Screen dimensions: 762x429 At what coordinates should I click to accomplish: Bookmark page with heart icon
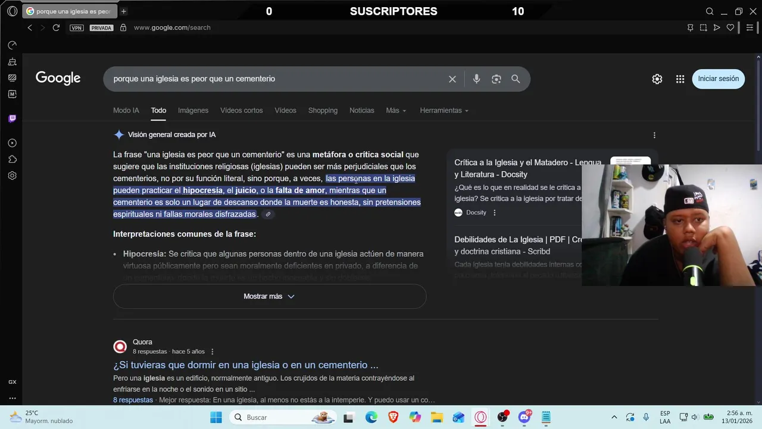click(730, 27)
